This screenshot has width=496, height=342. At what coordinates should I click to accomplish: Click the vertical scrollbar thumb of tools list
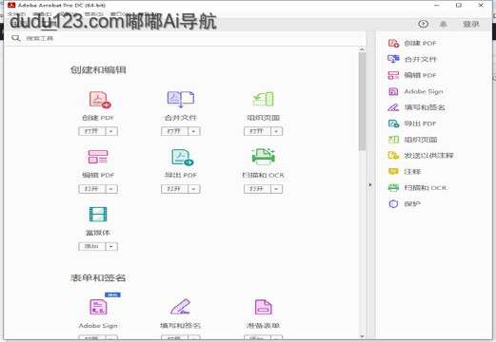point(362,102)
